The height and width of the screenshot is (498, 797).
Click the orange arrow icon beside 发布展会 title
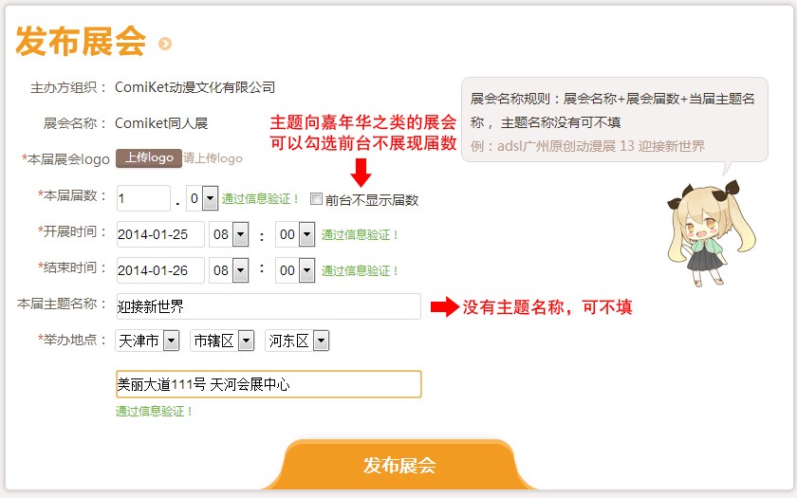(165, 44)
